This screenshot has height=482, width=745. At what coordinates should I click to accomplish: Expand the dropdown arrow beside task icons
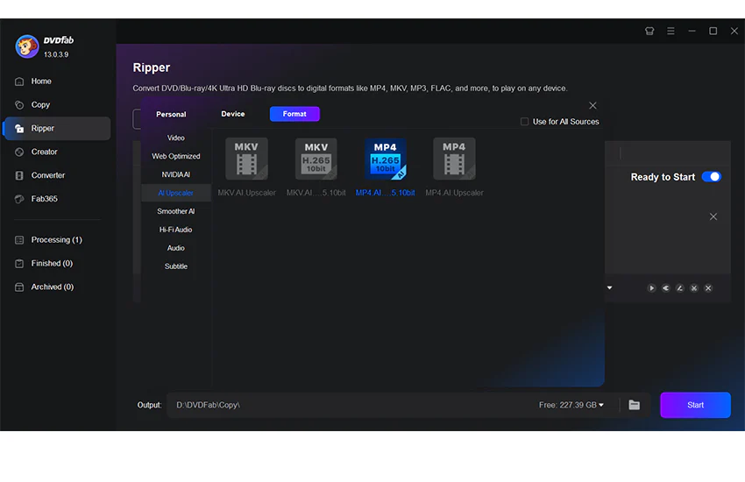pos(610,287)
